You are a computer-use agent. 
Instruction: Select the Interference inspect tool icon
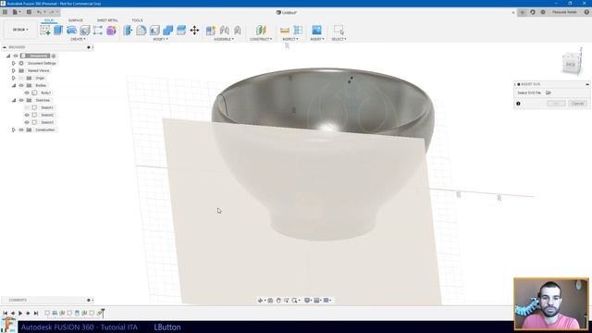tap(298, 31)
